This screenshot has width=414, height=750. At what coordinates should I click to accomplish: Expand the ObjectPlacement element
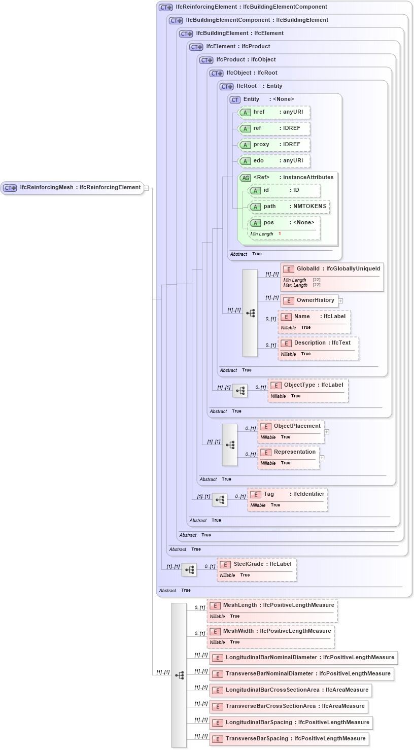(x=327, y=431)
